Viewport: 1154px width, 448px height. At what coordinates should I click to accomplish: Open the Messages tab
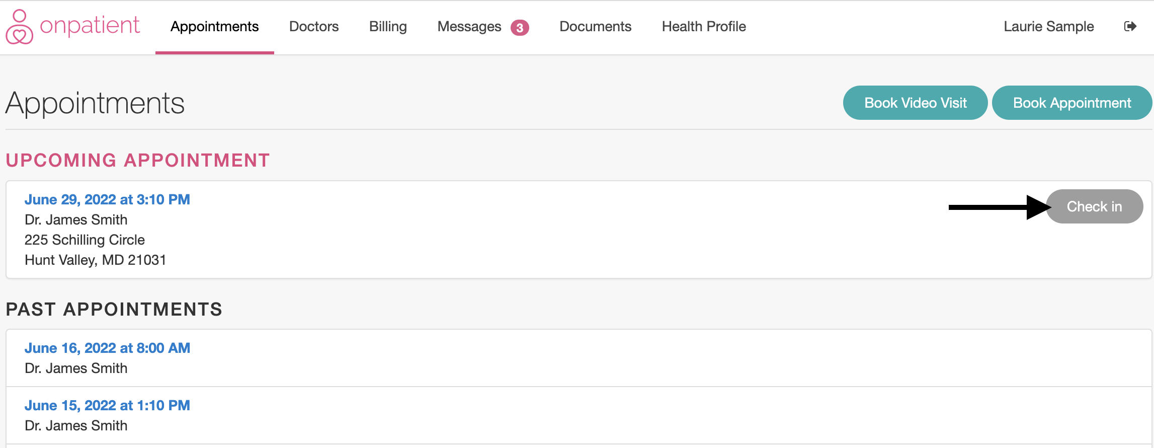coord(469,27)
